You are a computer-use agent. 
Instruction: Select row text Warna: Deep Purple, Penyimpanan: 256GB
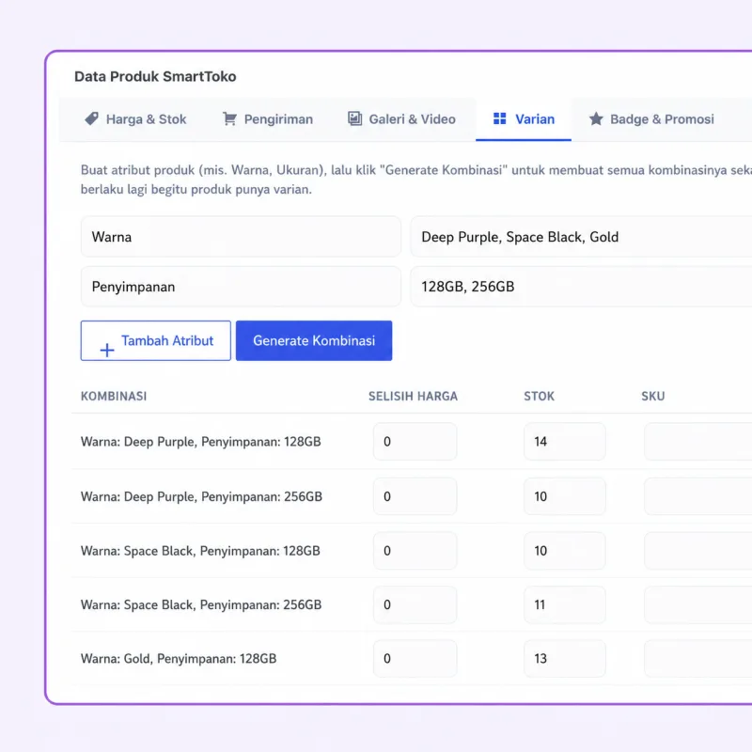(x=201, y=496)
